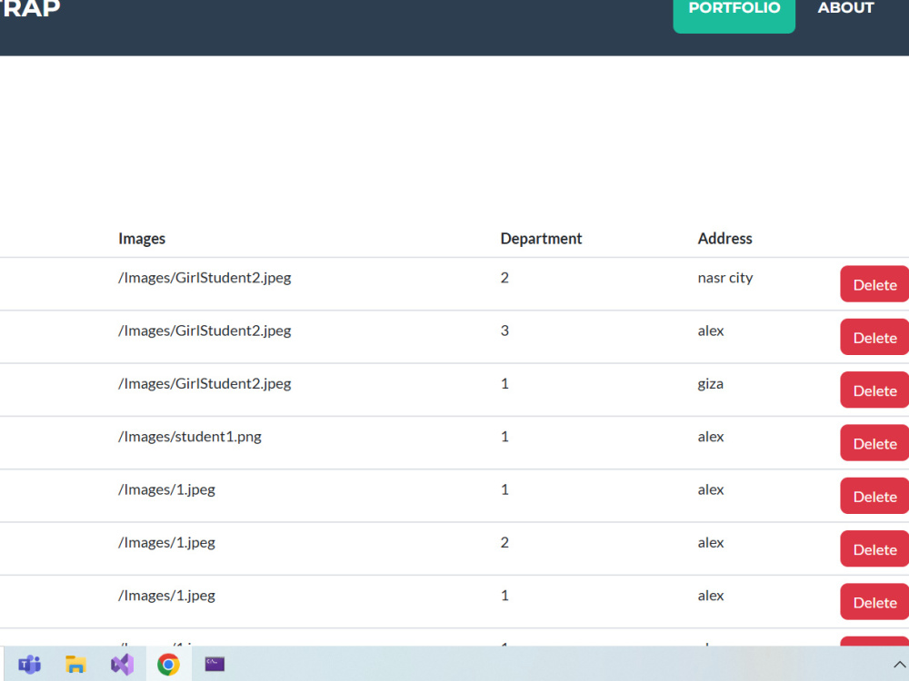Screen dimensions: 909x681
Task: Show hidden system tray icons chevron
Action: point(899,665)
